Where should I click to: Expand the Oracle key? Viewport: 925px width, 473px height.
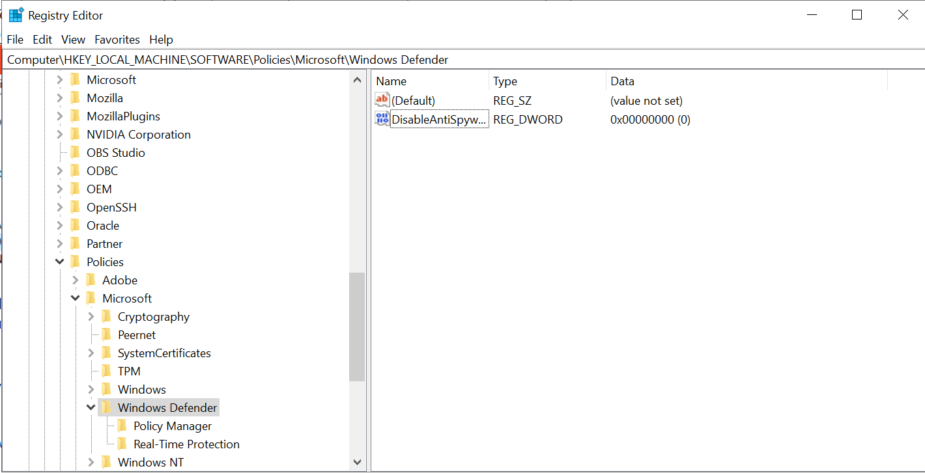click(x=60, y=226)
